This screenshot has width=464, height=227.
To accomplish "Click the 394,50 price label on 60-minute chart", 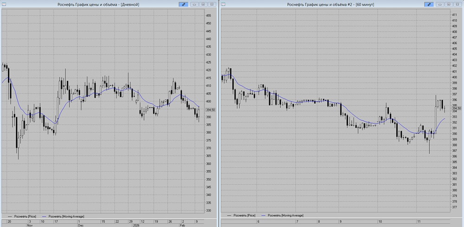I will [x=456, y=108].
